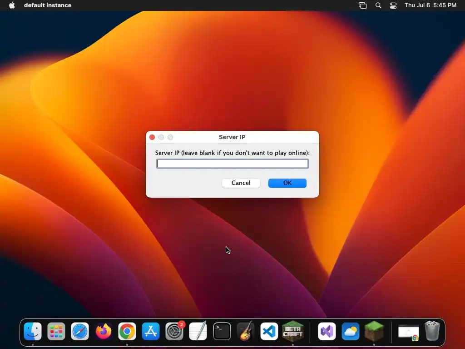
Task: Open the BetaCraft launcher from the Dock
Action: click(x=293, y=331)
